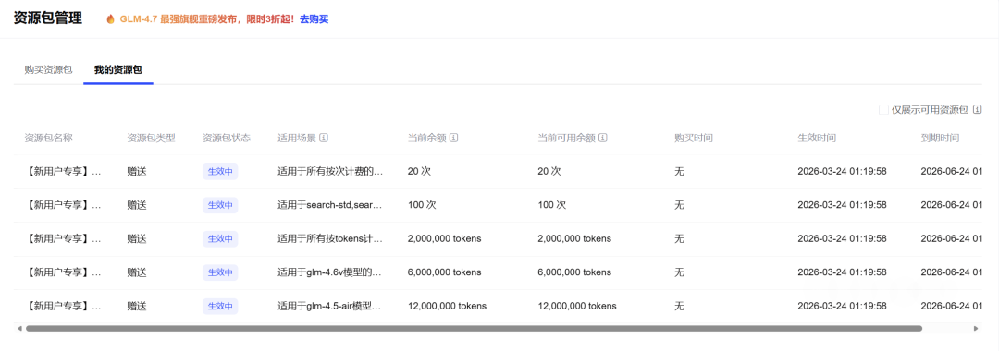The image size is (999, 351).
Task: Click the 到期时间 column header
Action: [941, 138]
